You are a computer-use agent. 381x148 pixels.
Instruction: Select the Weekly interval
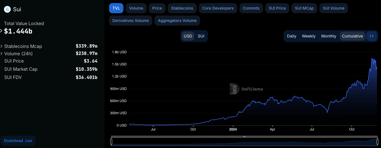[309, 36]
